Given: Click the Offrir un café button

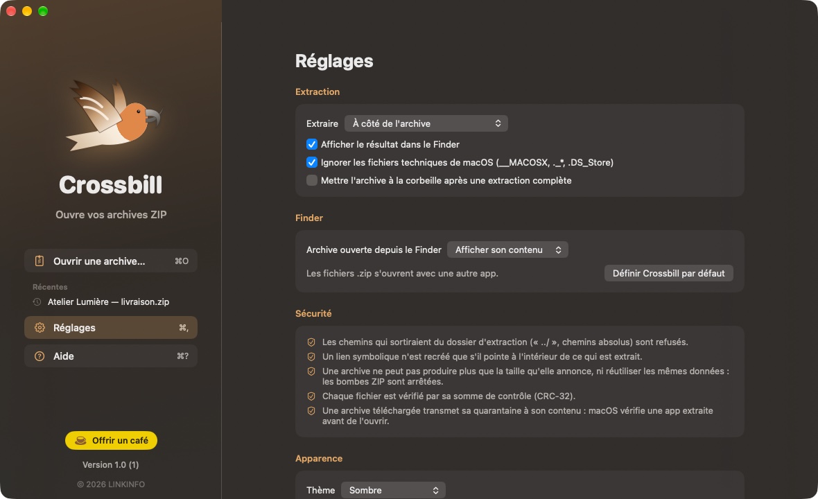Looking at the screenshot, I should [111, 441].
